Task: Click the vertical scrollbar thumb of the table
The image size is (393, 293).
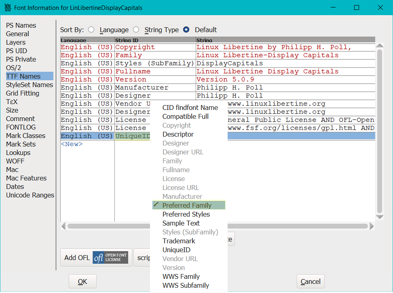Action: [380, 131]
